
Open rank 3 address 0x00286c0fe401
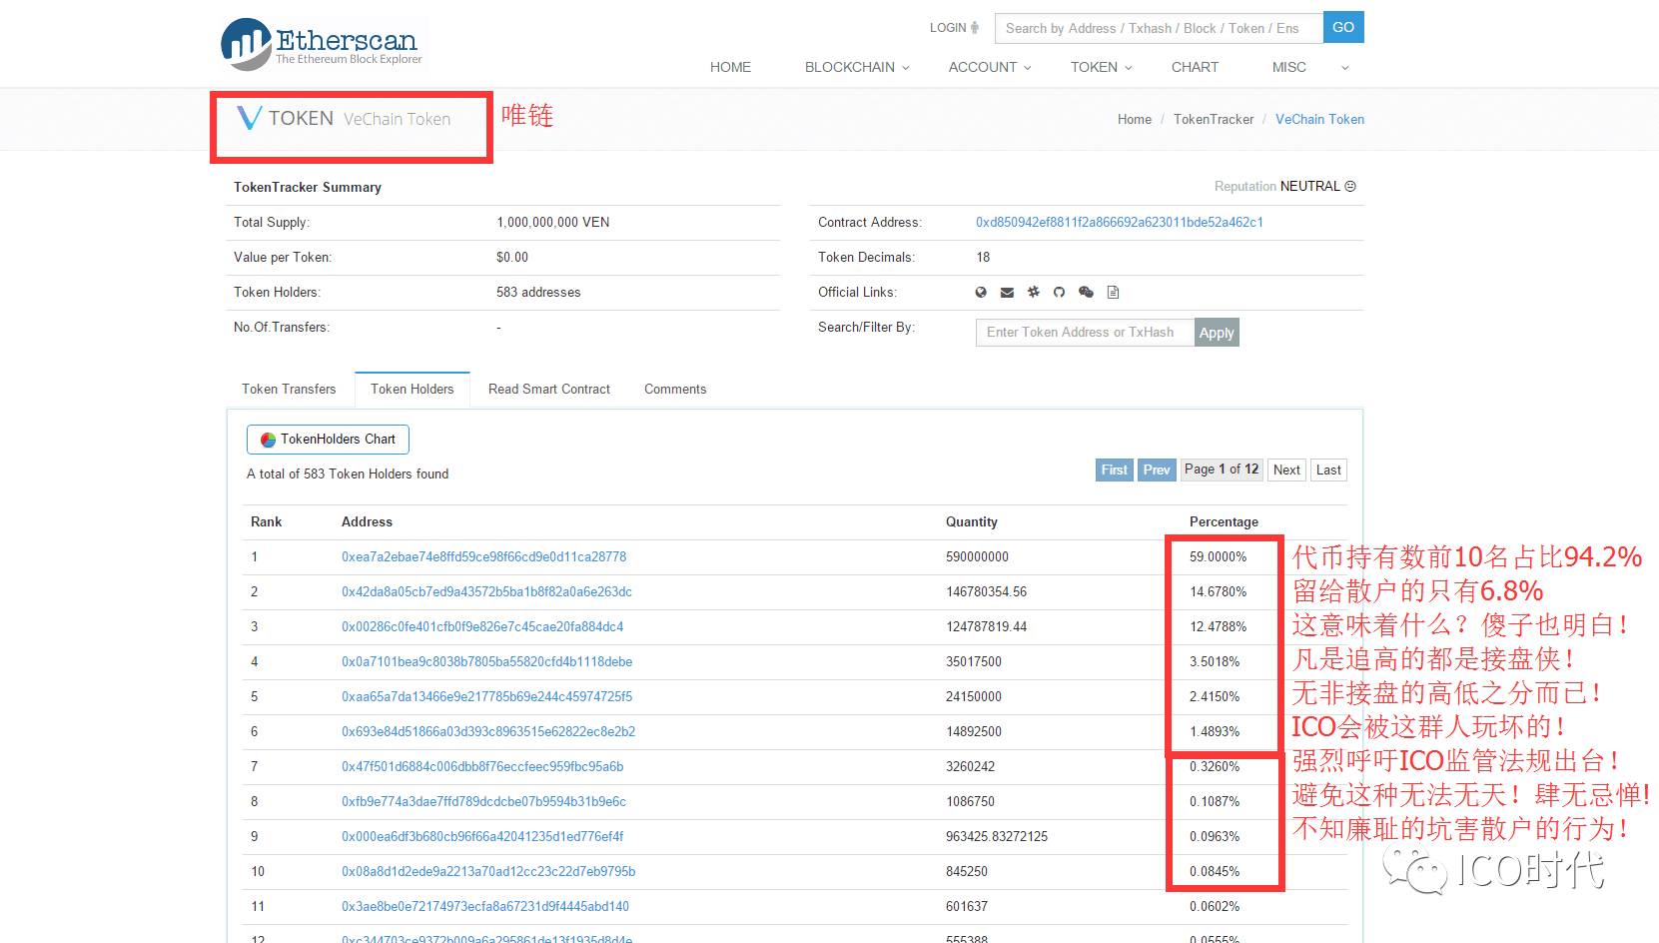482,626
